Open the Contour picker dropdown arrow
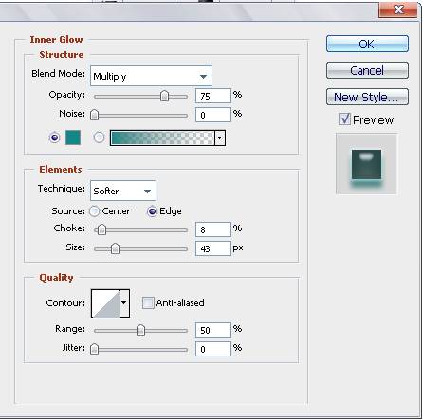This screenshot has width=423, height=420. click(124, 303)
